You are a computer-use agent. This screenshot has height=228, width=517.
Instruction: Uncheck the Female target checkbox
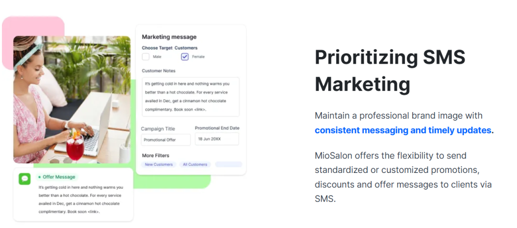tap(185, 57)
